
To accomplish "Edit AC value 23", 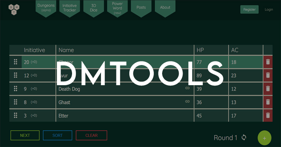I will point(234,75).
